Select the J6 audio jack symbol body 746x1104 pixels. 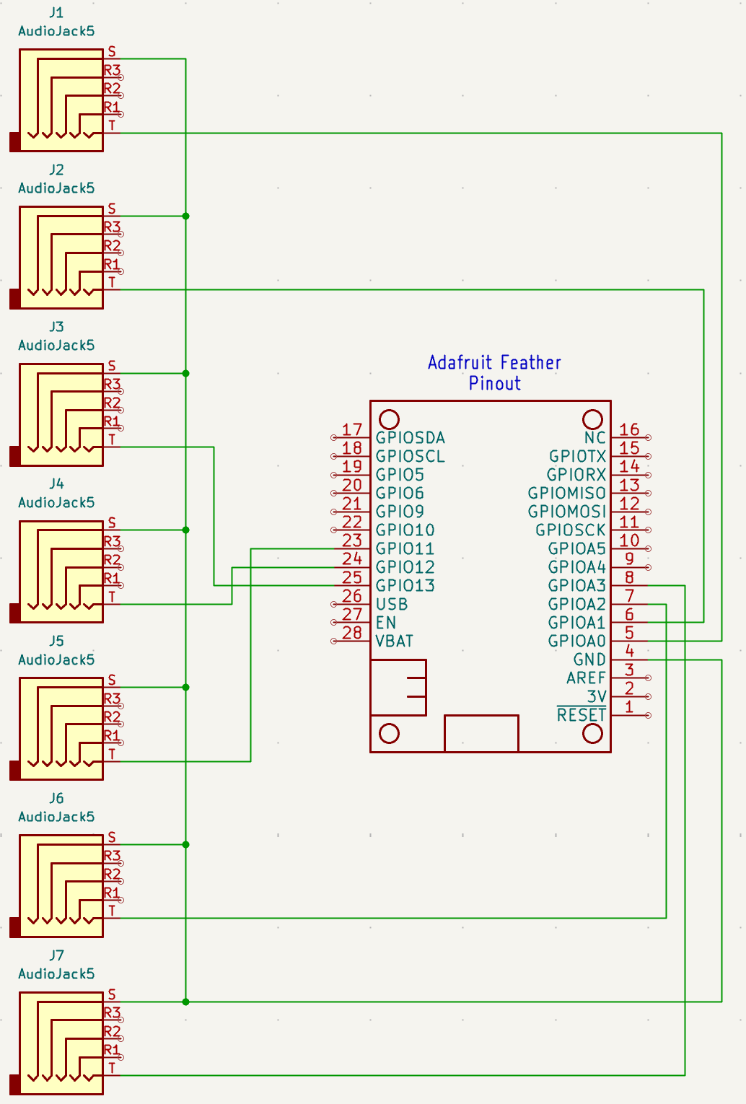(61, 886)
